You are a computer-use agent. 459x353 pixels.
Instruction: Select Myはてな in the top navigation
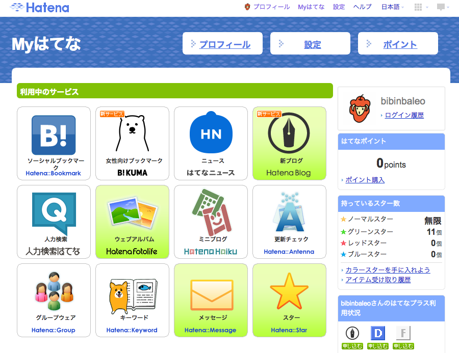[311, 7]
